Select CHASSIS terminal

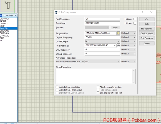coord(9,33)
